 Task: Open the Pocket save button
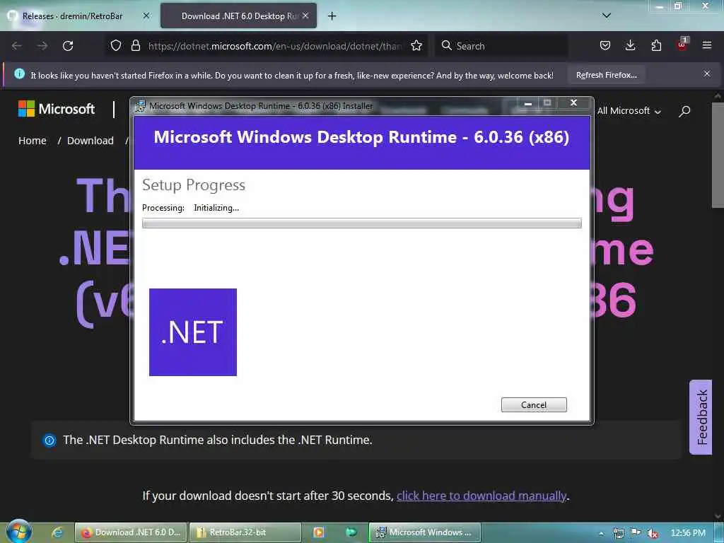click(x=605, y=46)
